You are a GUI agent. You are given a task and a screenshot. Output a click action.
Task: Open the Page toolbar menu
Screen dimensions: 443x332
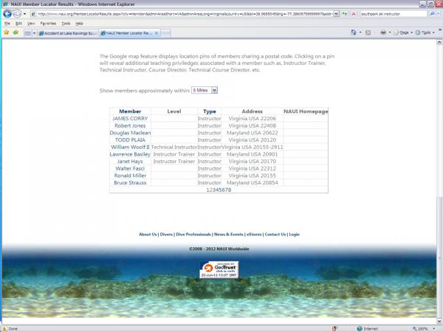tap(403, 32)
